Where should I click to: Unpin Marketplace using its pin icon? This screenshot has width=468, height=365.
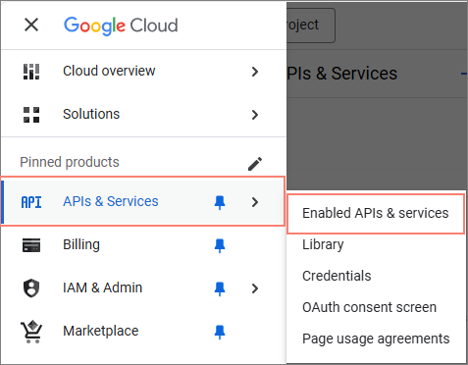point(220,332)
